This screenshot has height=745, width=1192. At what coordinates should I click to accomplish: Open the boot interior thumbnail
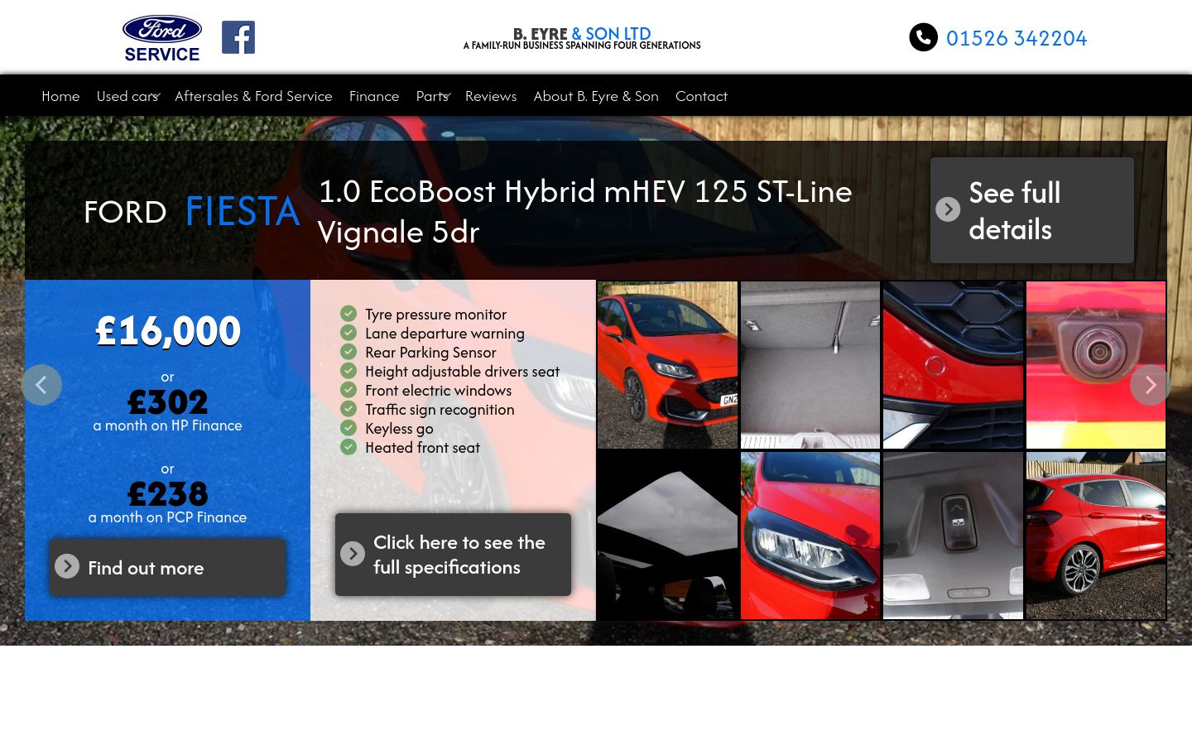point(810,365)
